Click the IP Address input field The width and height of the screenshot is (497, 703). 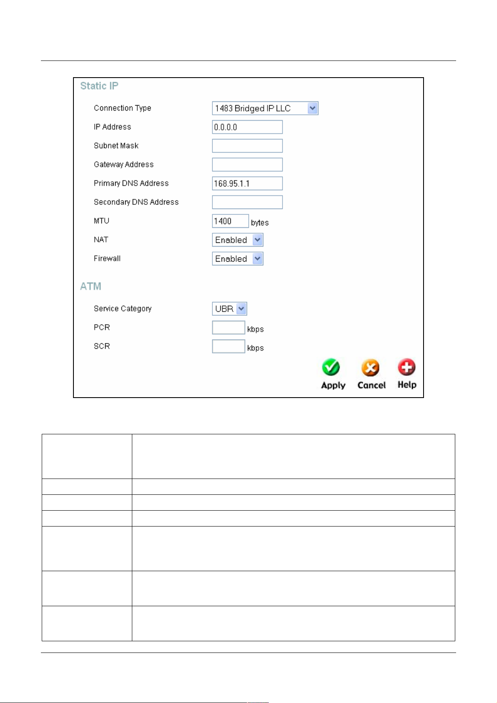247,127
